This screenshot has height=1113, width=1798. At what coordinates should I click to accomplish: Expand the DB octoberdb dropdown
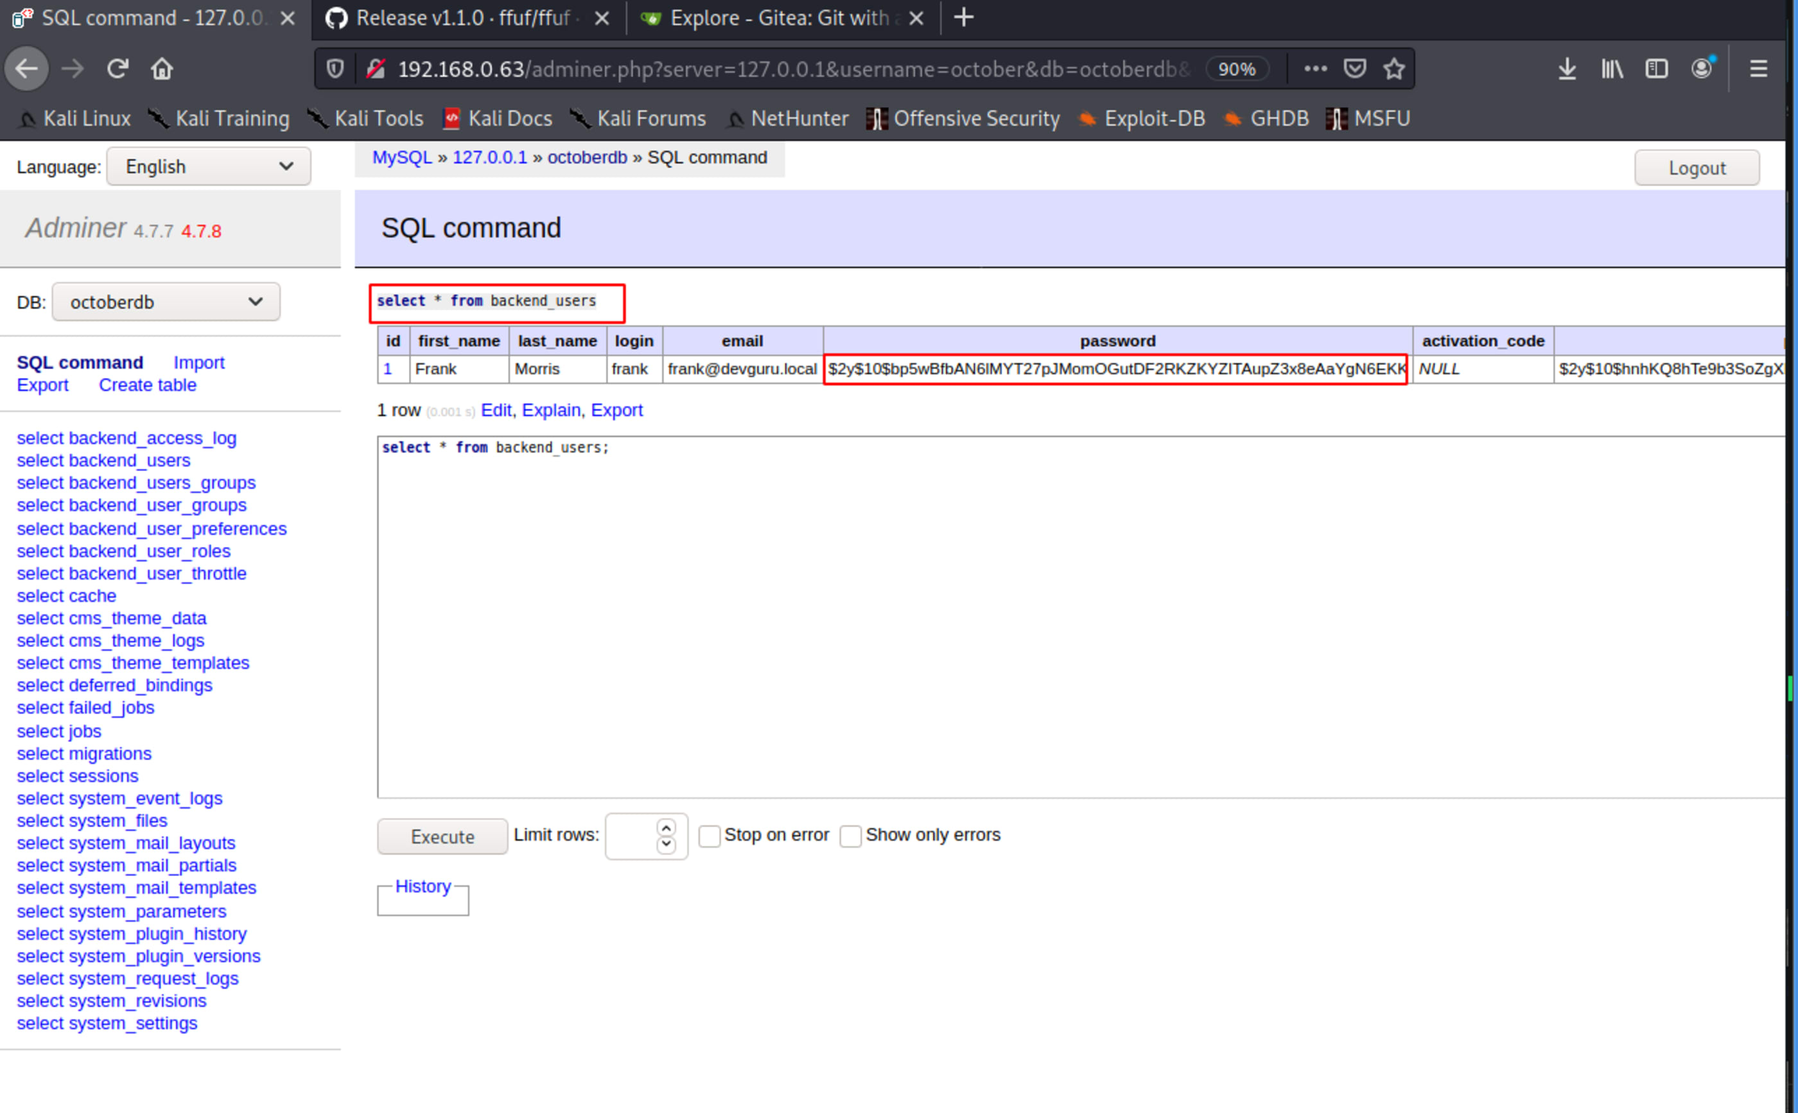(166, 302)
